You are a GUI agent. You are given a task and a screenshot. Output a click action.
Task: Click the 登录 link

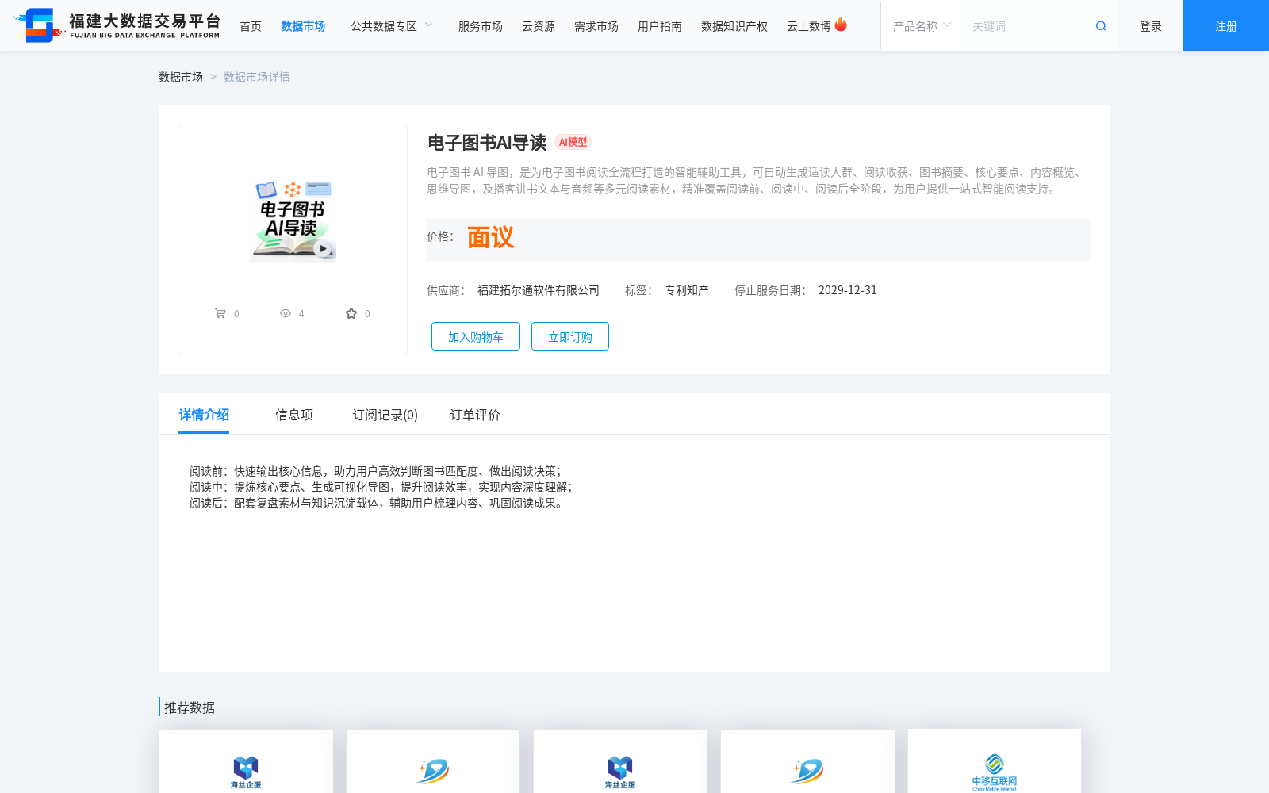point(1151,26)
